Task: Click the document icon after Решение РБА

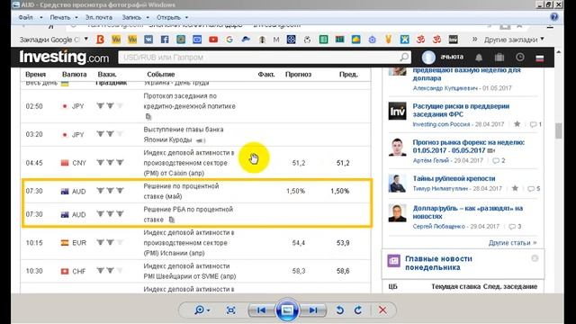Action: [172, 220]
